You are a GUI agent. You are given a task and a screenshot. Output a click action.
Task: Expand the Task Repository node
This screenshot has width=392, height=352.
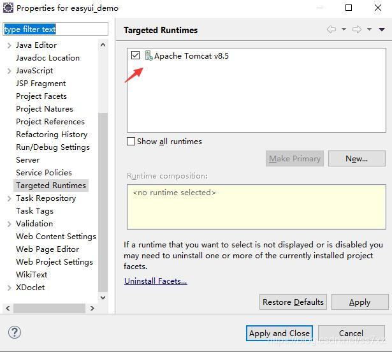pos(10,199)
